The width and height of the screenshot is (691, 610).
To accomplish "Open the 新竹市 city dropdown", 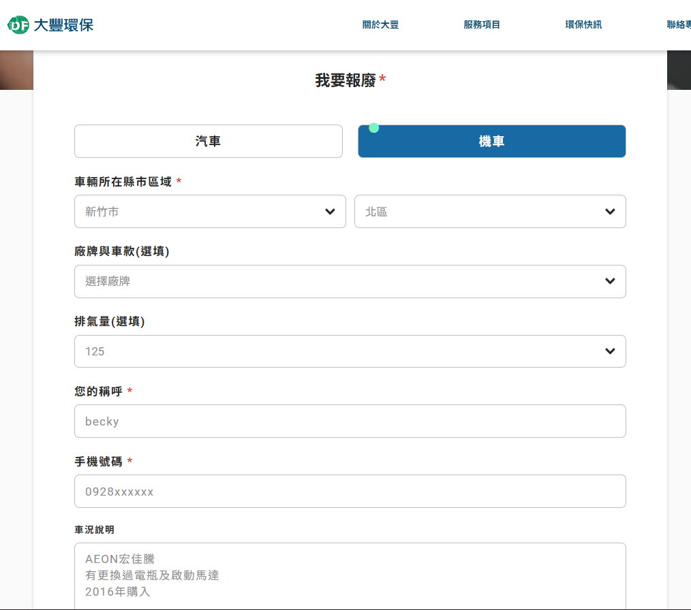I will [204, 212].
